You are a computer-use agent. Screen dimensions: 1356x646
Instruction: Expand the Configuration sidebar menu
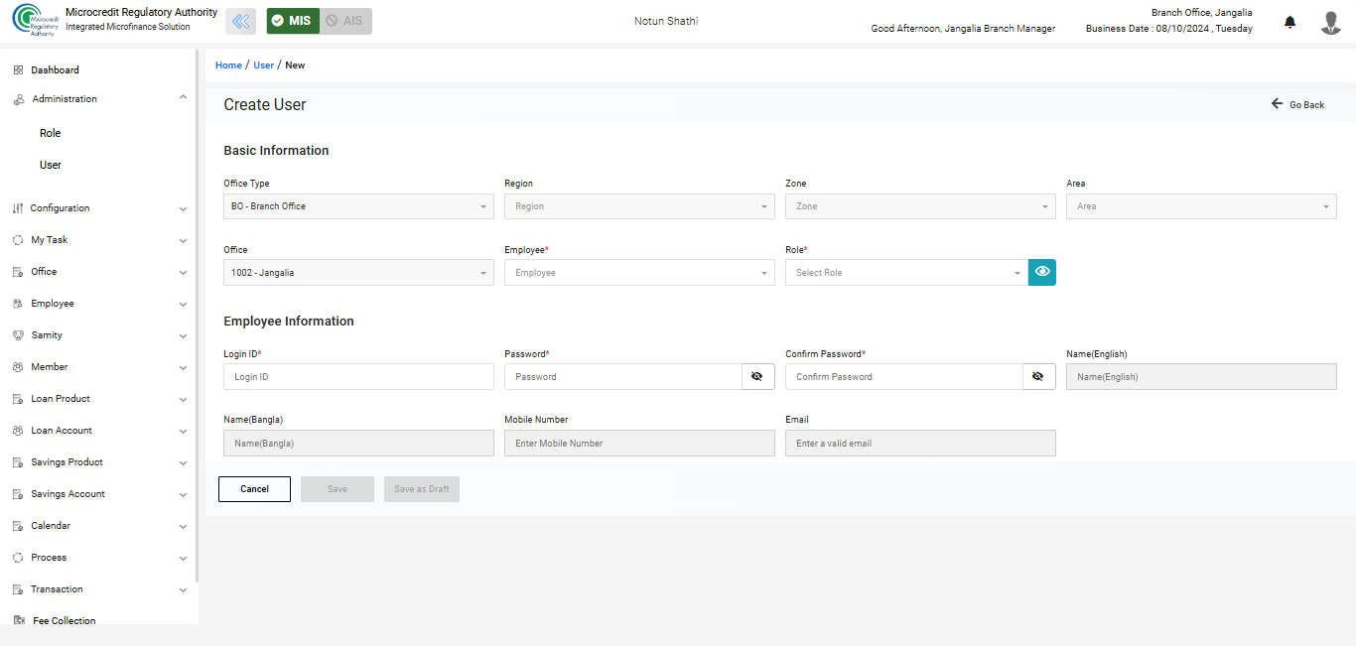pos(99,208)
